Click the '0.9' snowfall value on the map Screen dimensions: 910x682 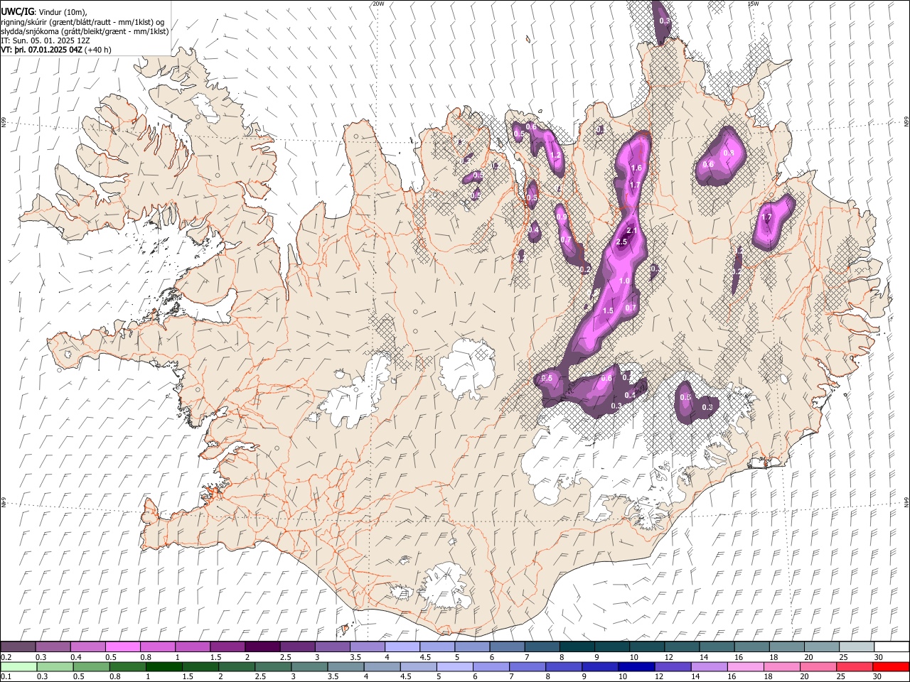pos(562,217)
